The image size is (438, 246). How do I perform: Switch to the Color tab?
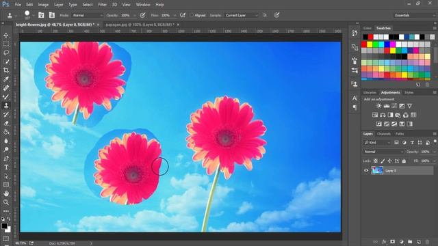coord(368,28)
